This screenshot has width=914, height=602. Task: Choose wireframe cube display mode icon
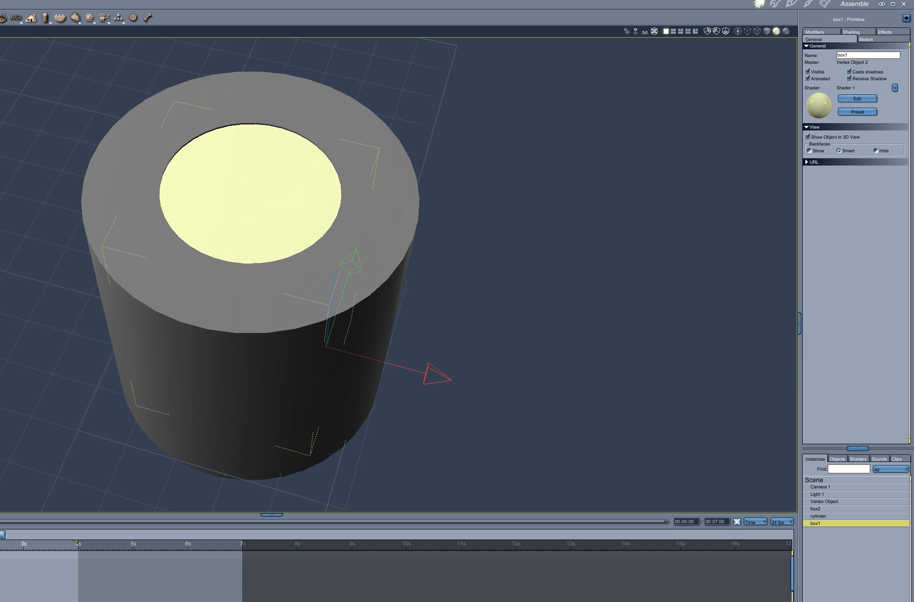[757, 31]
